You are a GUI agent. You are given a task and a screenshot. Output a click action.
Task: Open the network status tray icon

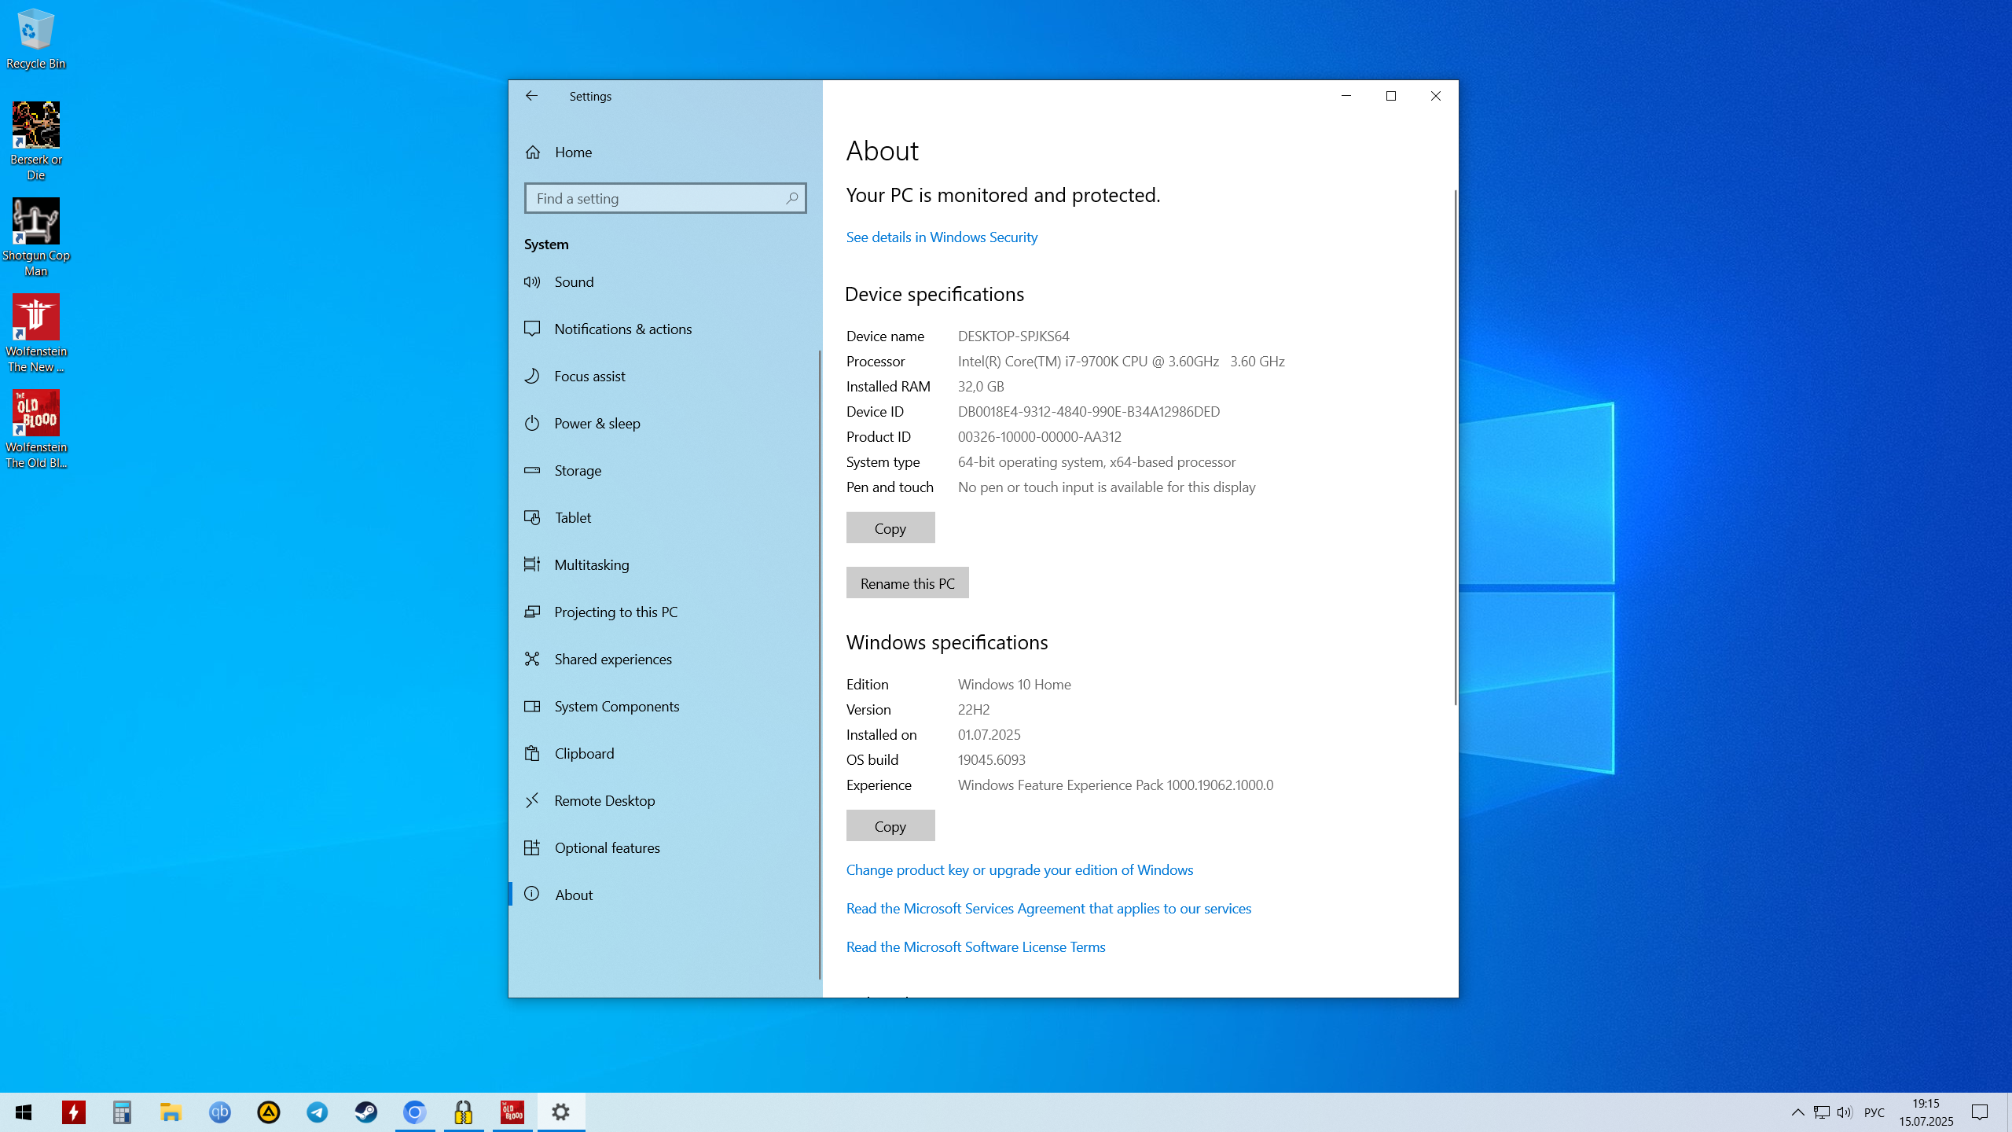point(1821,1112)
